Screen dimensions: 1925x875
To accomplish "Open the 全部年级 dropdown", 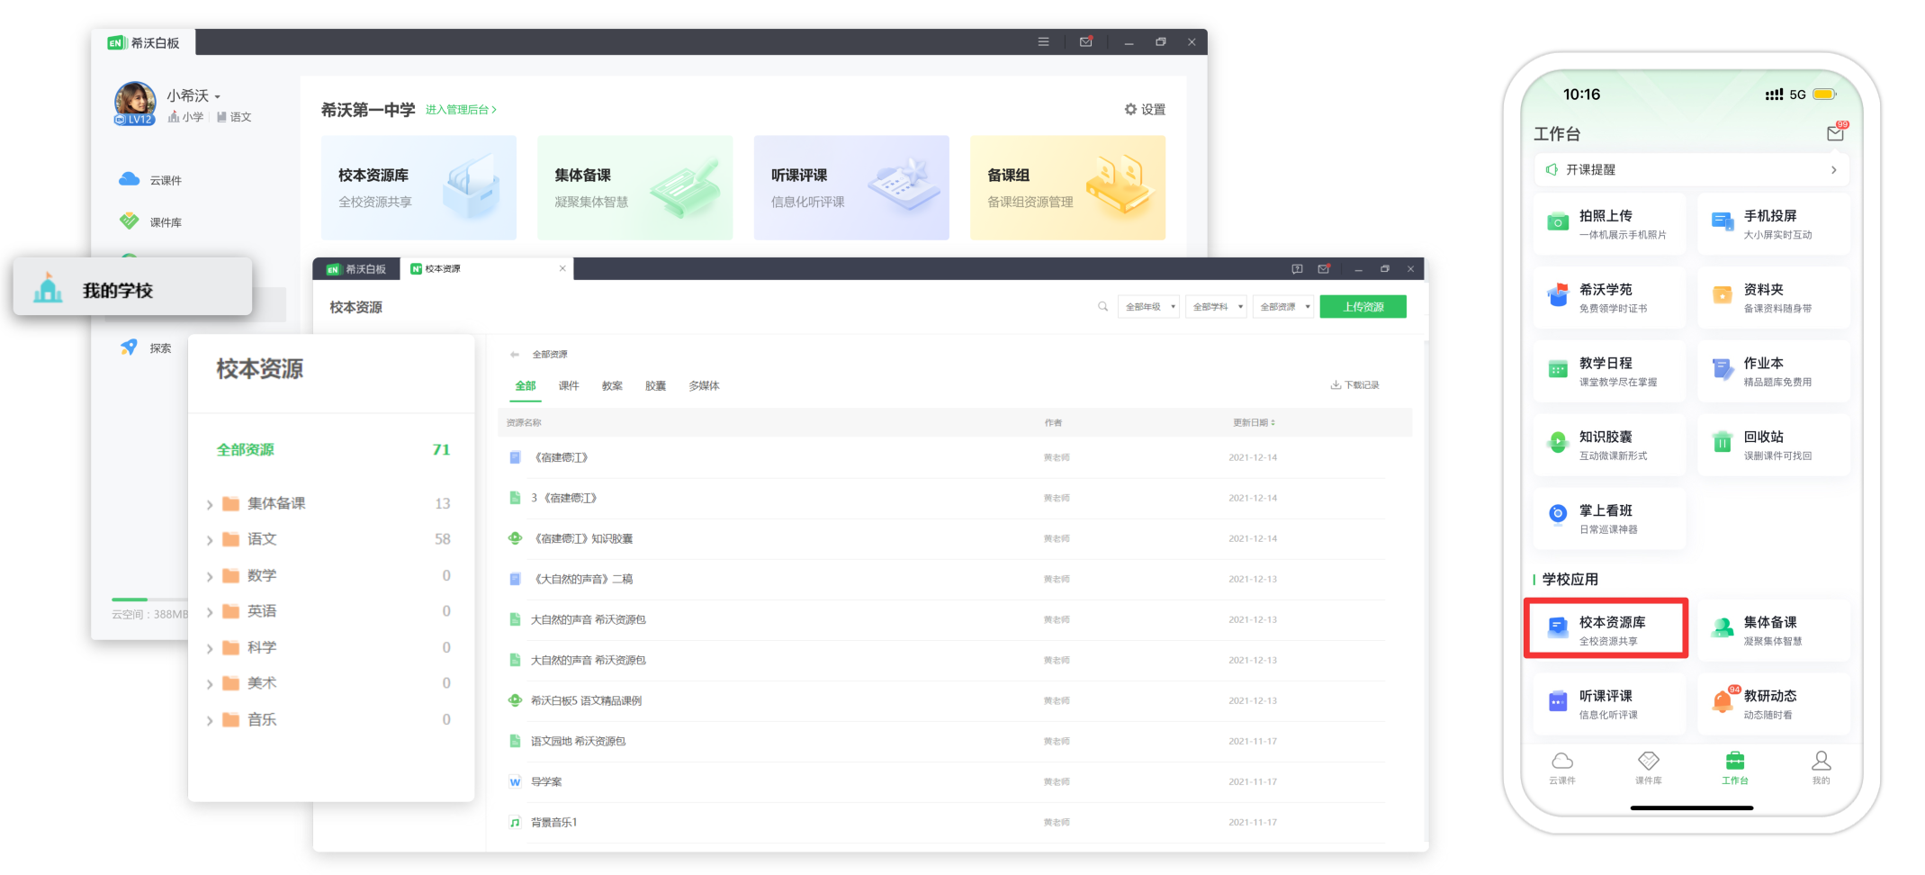I will coord(1149,307).
